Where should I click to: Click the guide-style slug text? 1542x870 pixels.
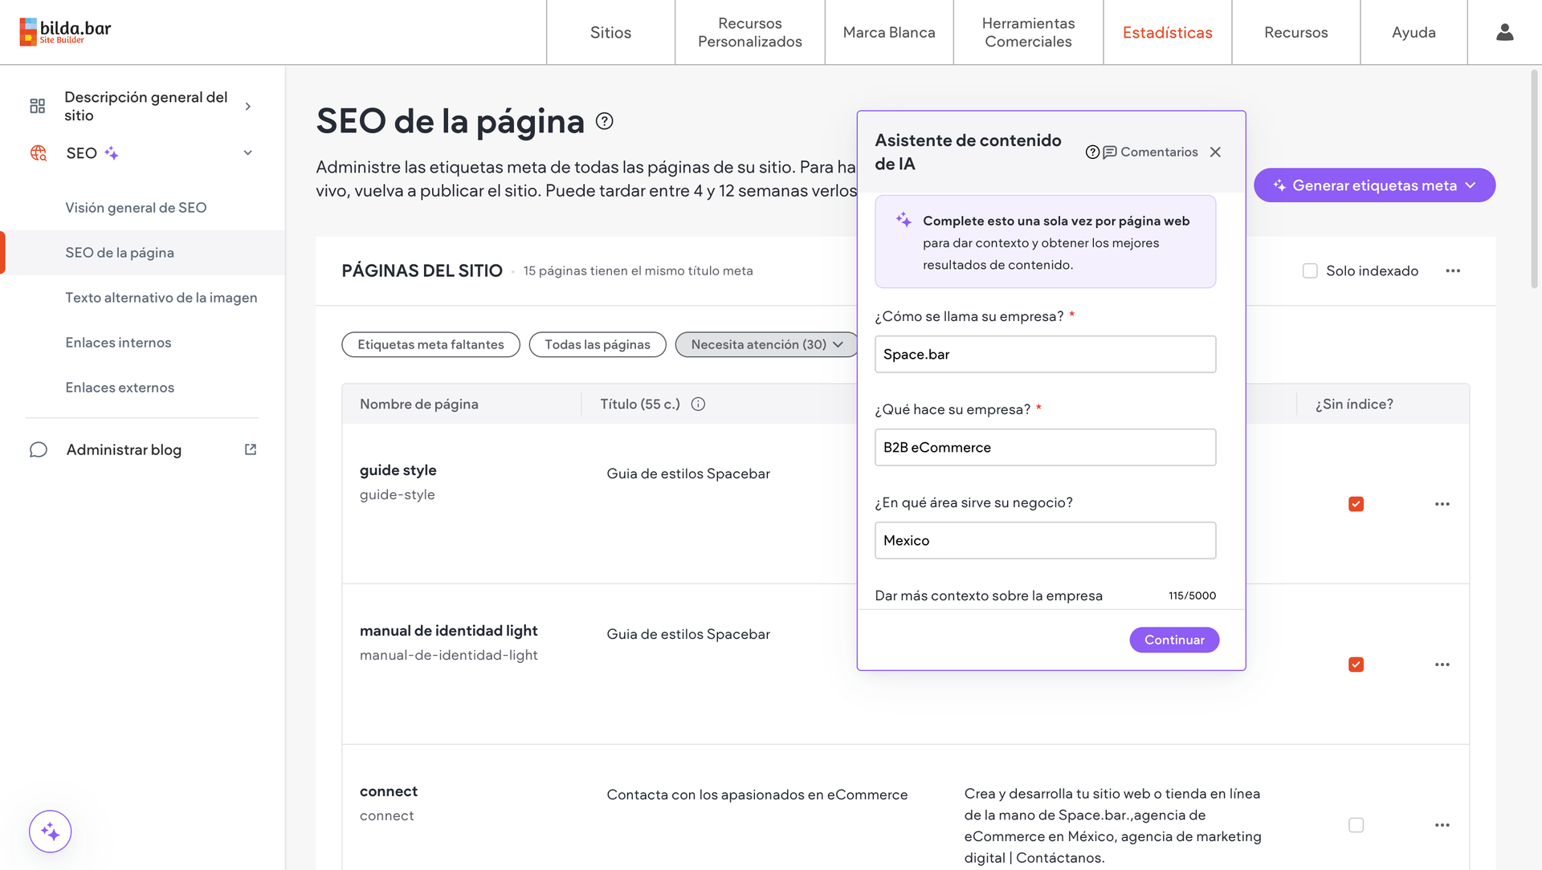[x=397, y=494]
